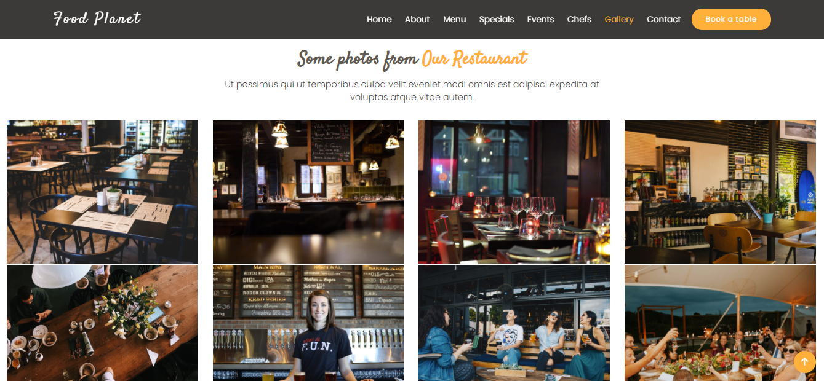The height and width of the screenshot is (381, 824).
Task: Go to the Home menu item
Action: click(x=379, y=19)
